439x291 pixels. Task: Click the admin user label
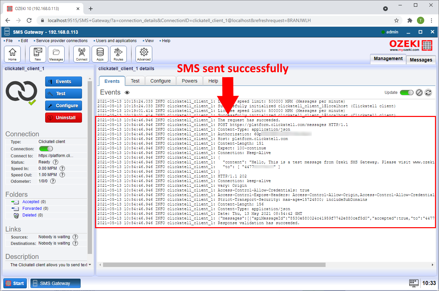click(392, 32)
